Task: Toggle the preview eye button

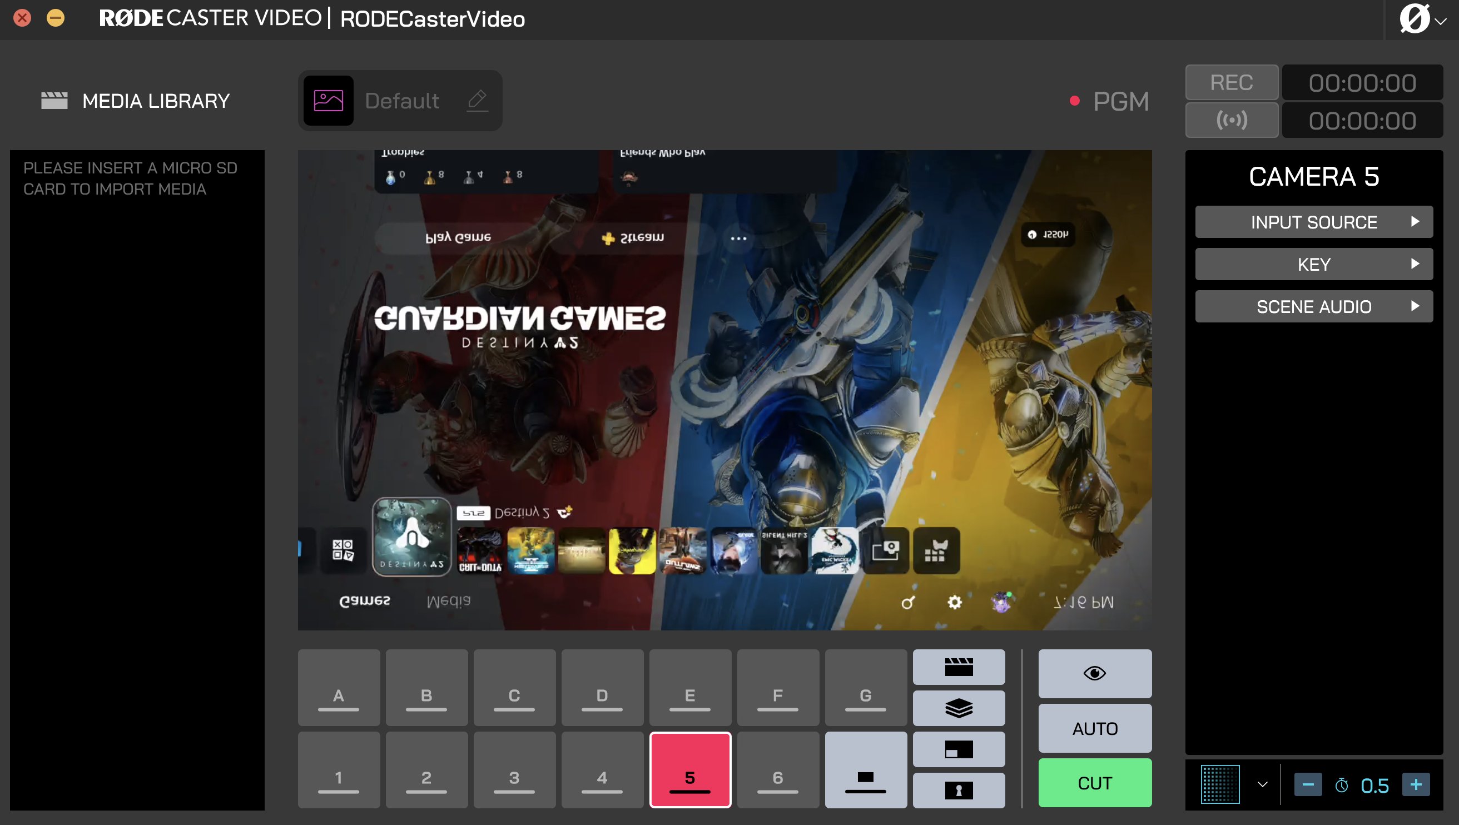Action: [x=1094, y=673]
